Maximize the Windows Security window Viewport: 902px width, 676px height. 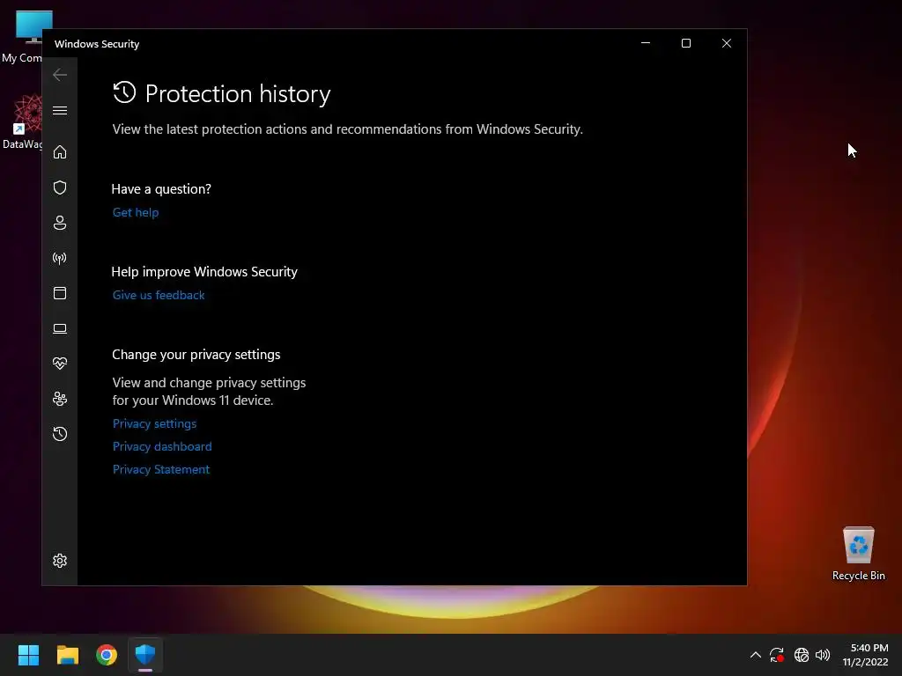coord(685,43)
